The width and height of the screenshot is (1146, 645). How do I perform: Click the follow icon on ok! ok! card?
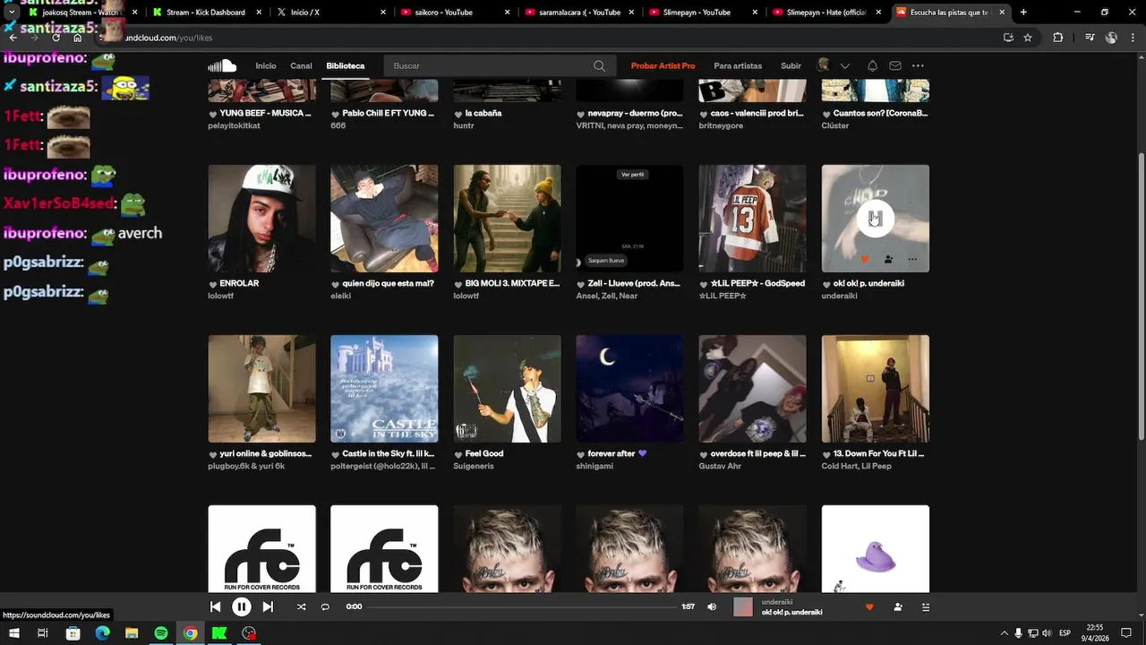tap(888, 259)
